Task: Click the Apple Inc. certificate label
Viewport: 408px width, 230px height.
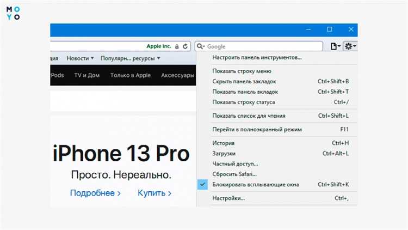Action: pyautogui.click(x=159, y=46)
